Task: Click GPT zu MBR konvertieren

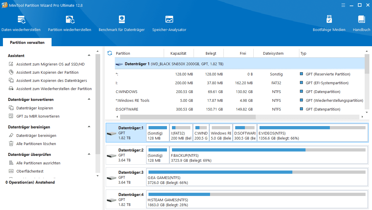Action: tap(38, 116)
